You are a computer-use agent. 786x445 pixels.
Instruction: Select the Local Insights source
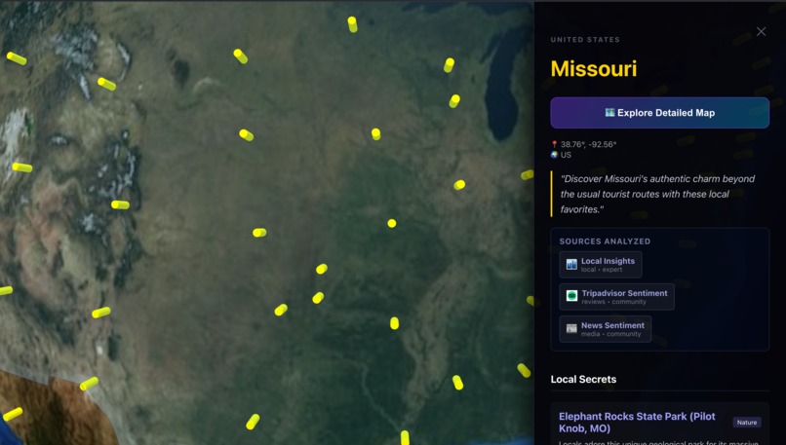[601, 264]
